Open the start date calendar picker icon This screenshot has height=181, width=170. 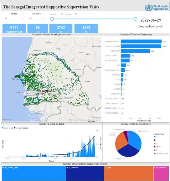click(62, 14)
